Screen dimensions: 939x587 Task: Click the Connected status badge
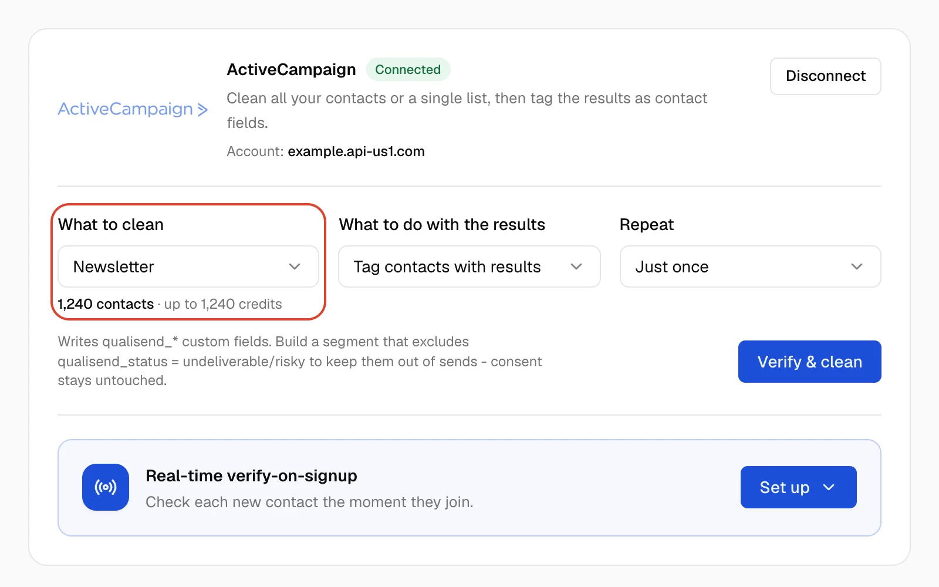408,69
